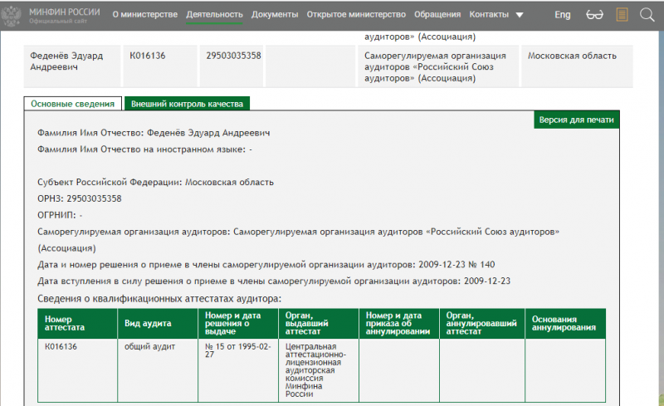Click K016136 cell in attestation table
Viewport: 664px width, 406px height.
click(77, 370)
